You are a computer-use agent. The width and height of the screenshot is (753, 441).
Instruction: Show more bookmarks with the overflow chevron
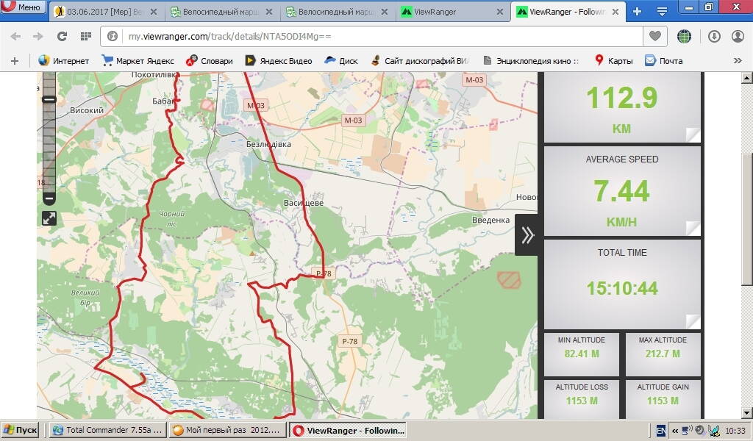738,61
